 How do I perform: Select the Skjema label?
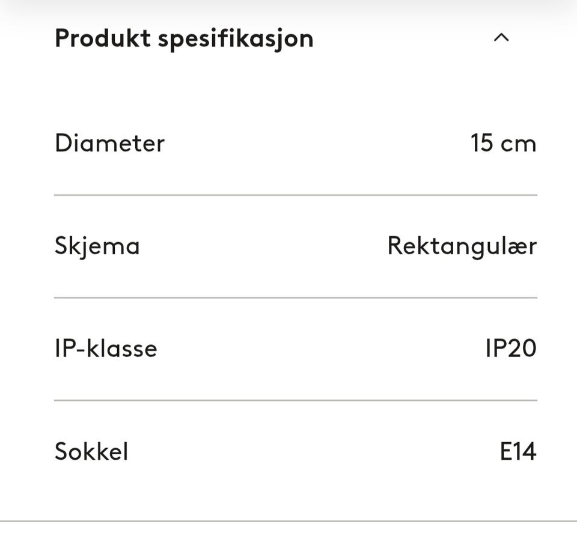(97, 246)
